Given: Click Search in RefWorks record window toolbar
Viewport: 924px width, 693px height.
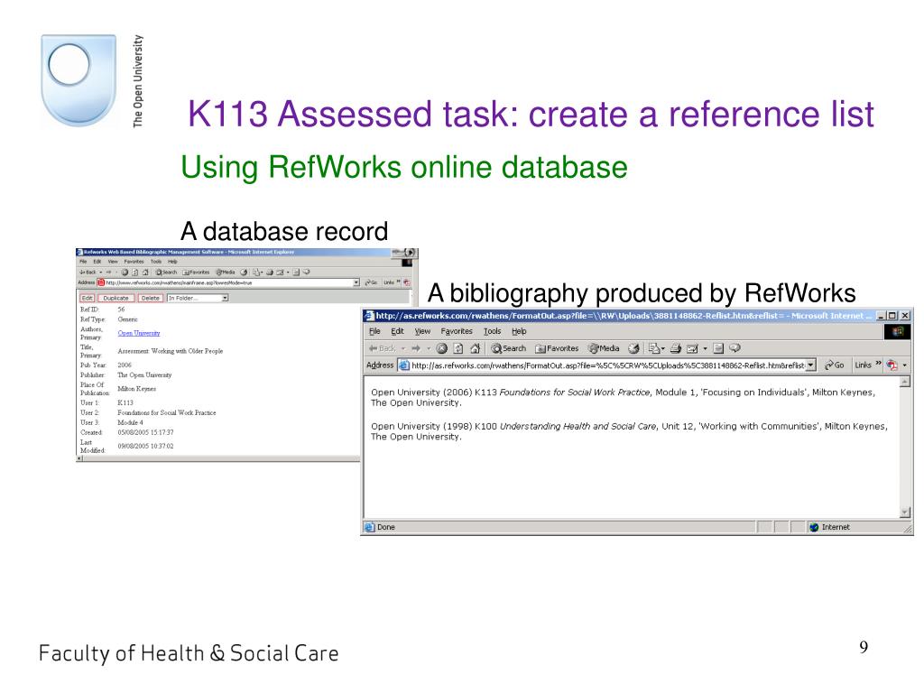Looking at the screenshot, I should pyautogui.click(x=166, y=273).
